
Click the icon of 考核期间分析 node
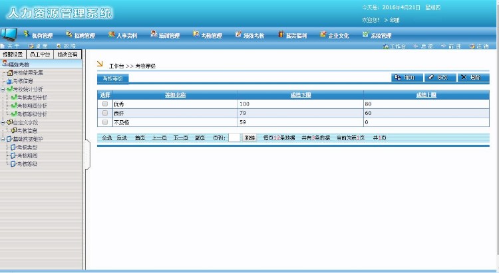[14, 106]
